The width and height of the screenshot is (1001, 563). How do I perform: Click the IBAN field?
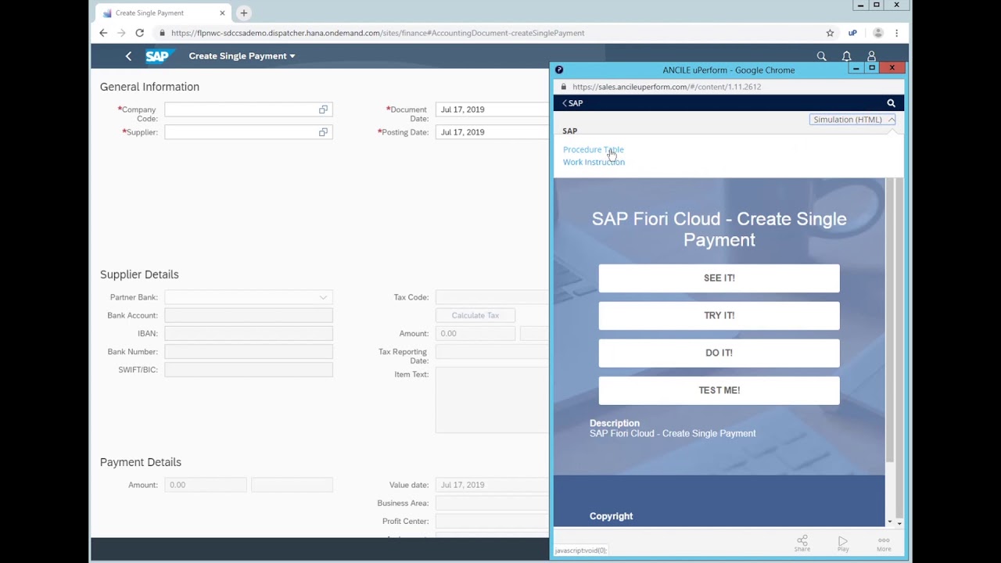click(249, 333)
